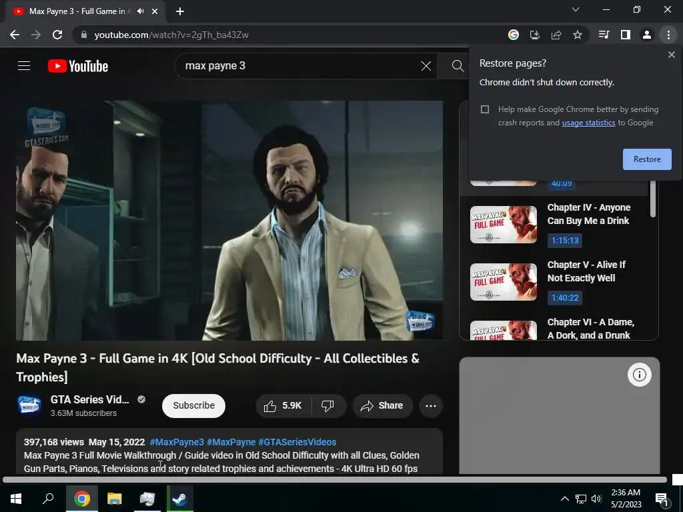Go to YouTube home via logo
The image size is (683, 512).
click(78, 66)
